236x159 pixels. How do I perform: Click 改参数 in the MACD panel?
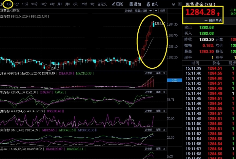click(x=149, y=73)
